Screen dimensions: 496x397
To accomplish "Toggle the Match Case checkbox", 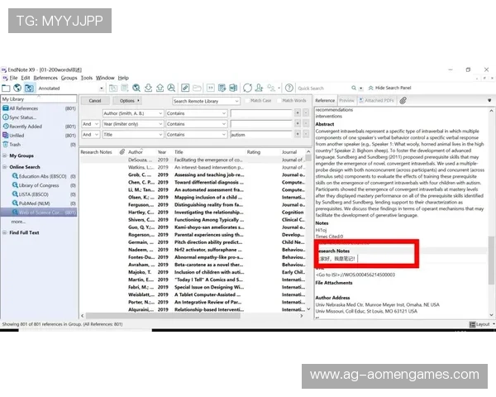I will click(246, 100).
